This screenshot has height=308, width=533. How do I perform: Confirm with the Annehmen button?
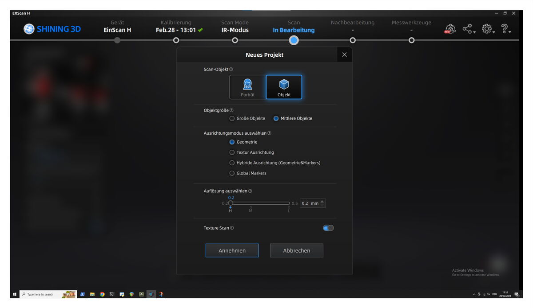tap(232, 250)
